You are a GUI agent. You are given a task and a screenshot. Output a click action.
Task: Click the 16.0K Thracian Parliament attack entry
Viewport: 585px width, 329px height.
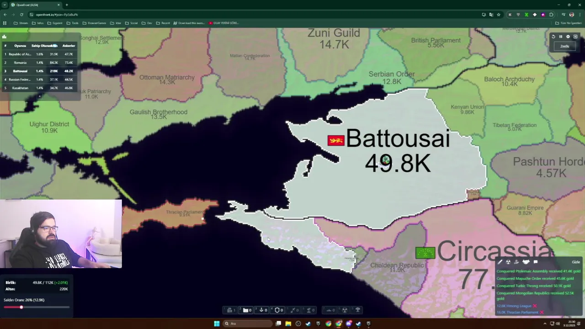coord(517,312)
